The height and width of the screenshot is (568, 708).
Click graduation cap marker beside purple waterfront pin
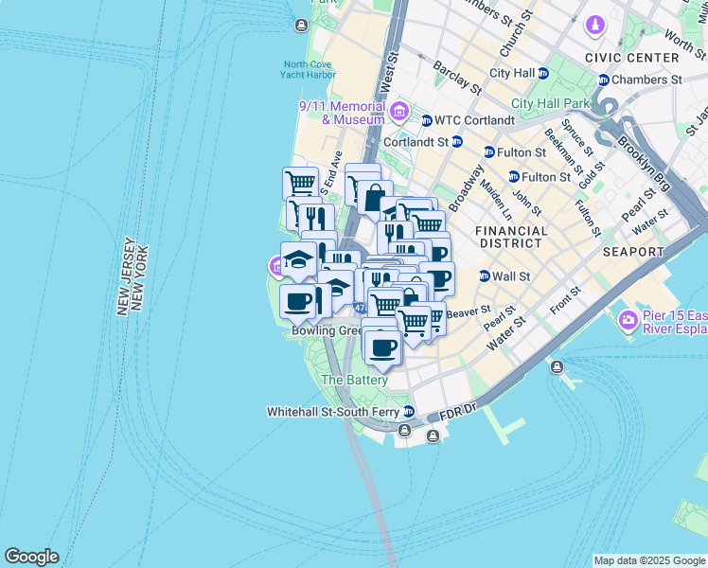pos(298,260)
